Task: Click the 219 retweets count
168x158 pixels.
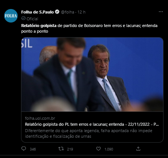Action: point(70,149)
